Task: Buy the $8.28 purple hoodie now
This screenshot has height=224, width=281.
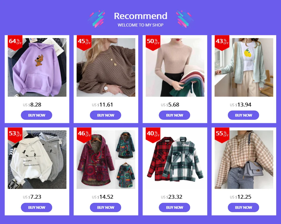Action: 37,115
